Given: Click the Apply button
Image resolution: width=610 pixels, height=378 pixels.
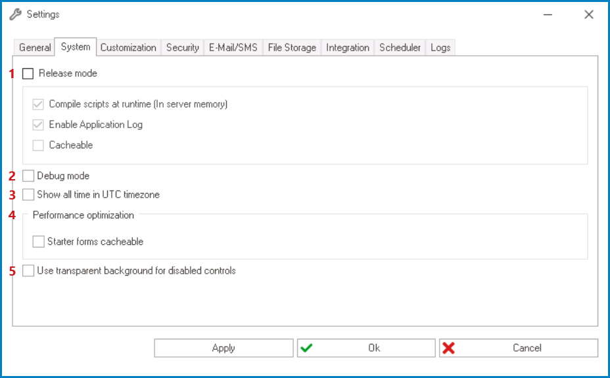Looking at the screenshot, I should [x=223, y=348].
